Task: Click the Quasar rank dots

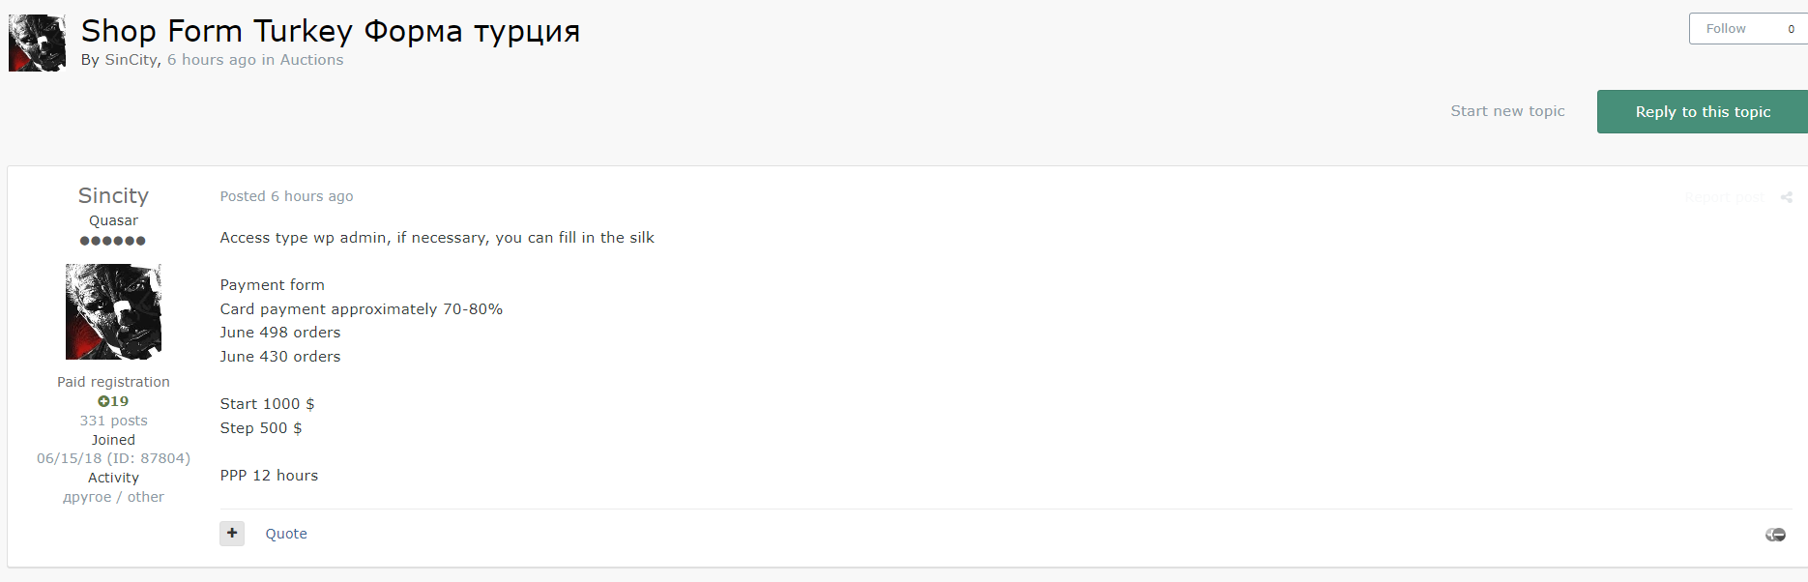Action: click(113, 241)
